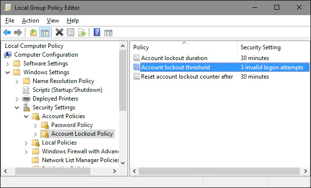Open the View menu
The image size is (311, 188).
click(53, 21)
